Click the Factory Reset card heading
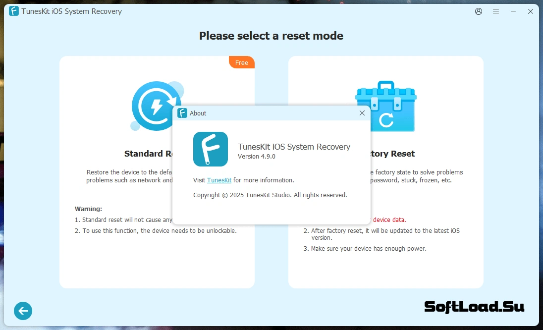 [392, 154]
